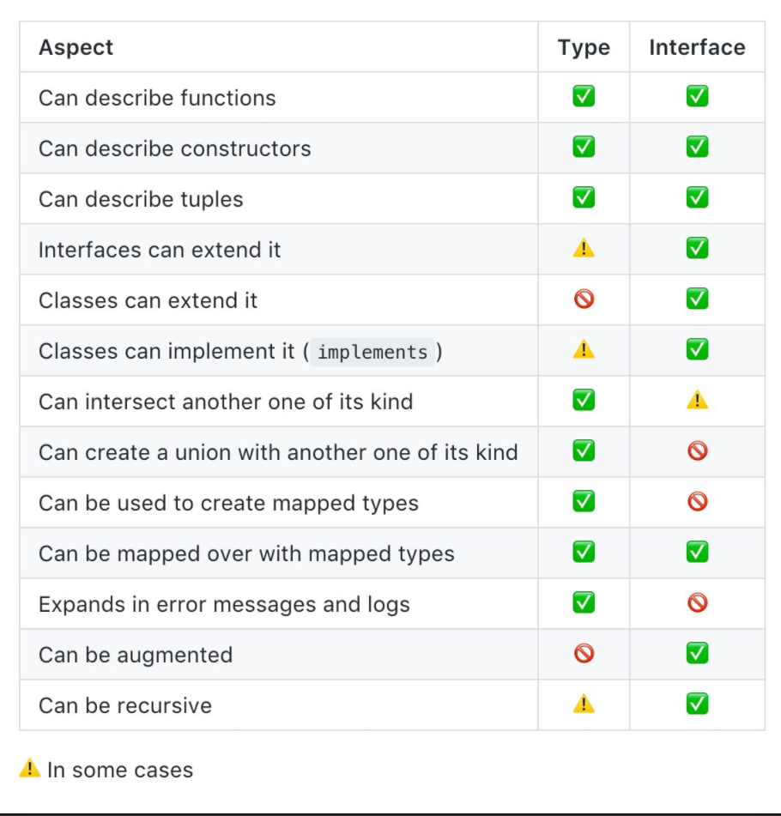Click the implements code snippet
The image size is (781, 816).
(x=372, y=352)
